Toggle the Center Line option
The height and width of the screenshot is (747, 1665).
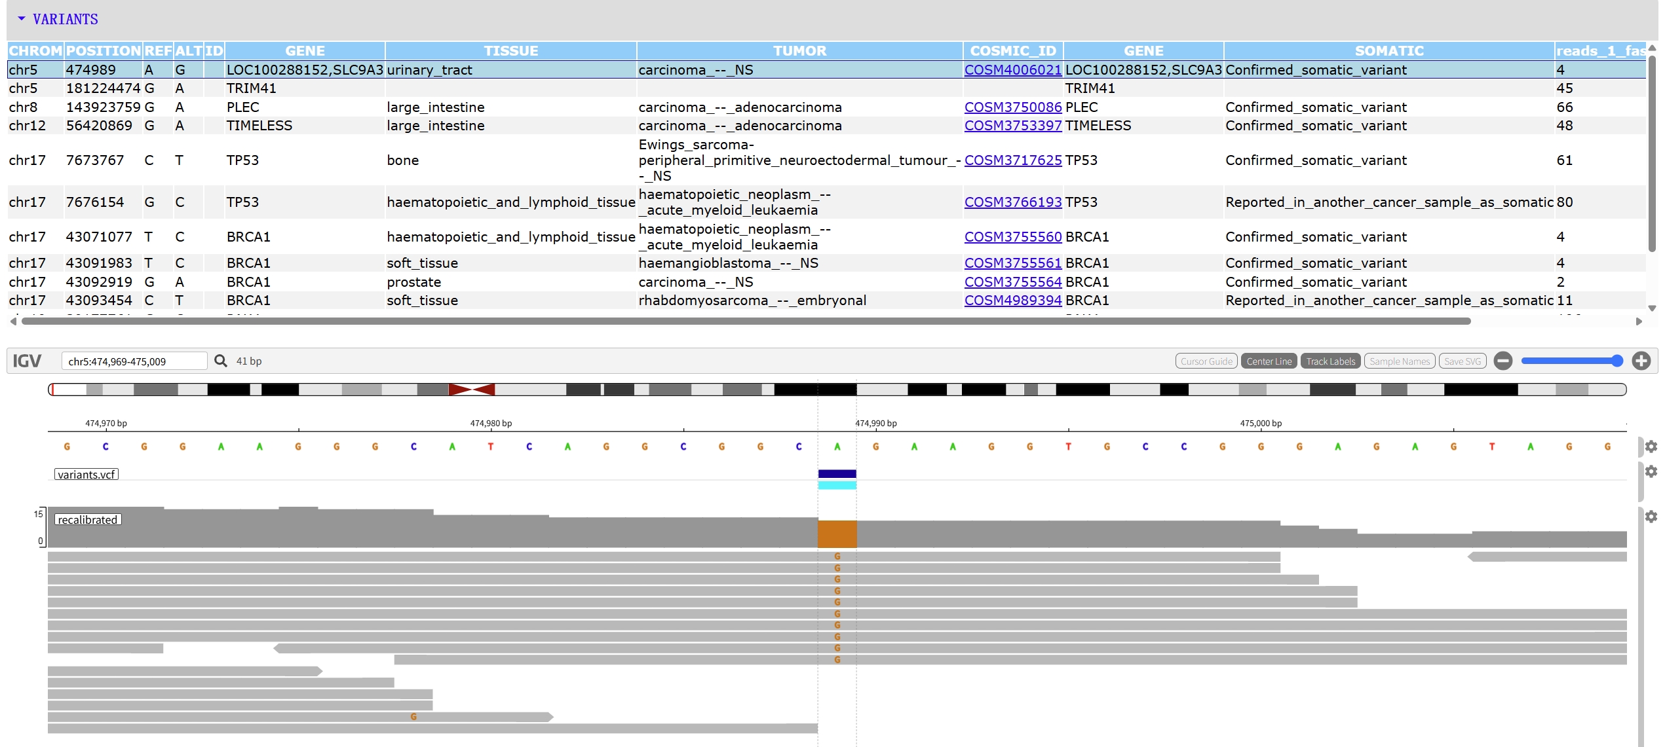point(1269,361)
